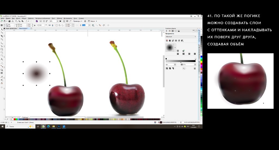Choose the Arc shape mode icon
Viewport: 279px width, 150px height.
point(63,25)
